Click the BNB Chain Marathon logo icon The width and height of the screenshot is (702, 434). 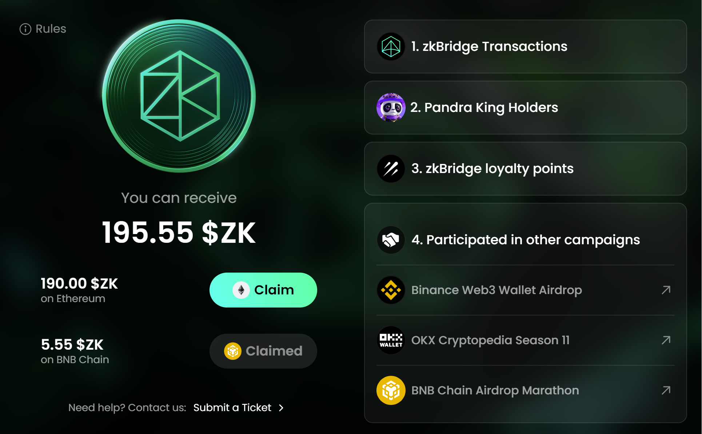pos(391,390)
